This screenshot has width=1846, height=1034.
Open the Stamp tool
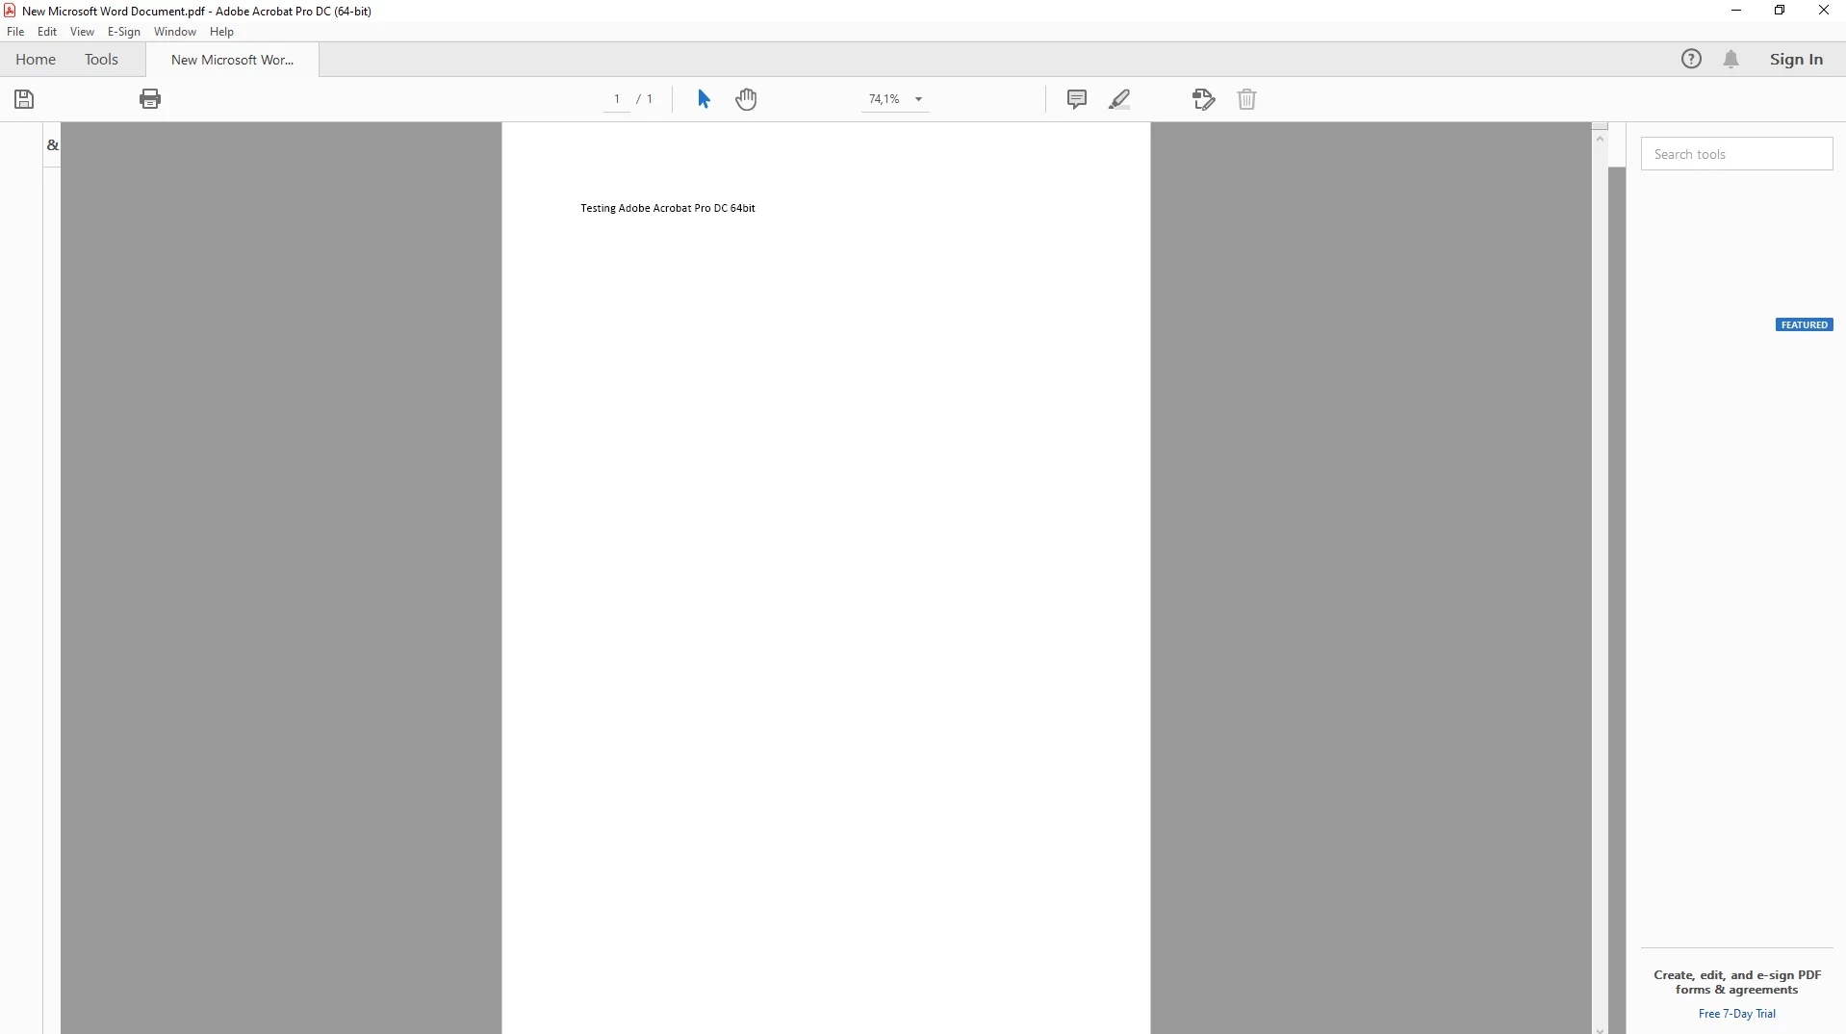tap(1203, 99)
